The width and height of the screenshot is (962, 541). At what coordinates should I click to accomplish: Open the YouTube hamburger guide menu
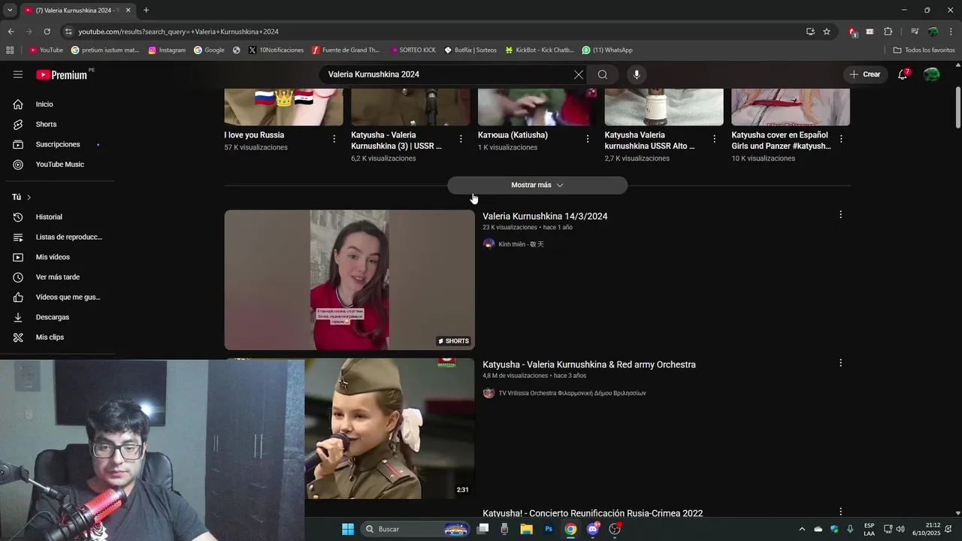click(18, 74)
